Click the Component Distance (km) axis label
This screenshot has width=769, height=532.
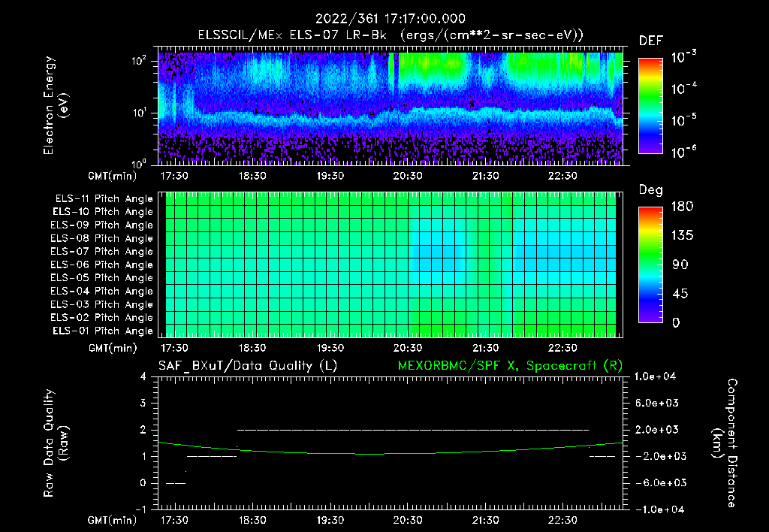coord(725,443)
